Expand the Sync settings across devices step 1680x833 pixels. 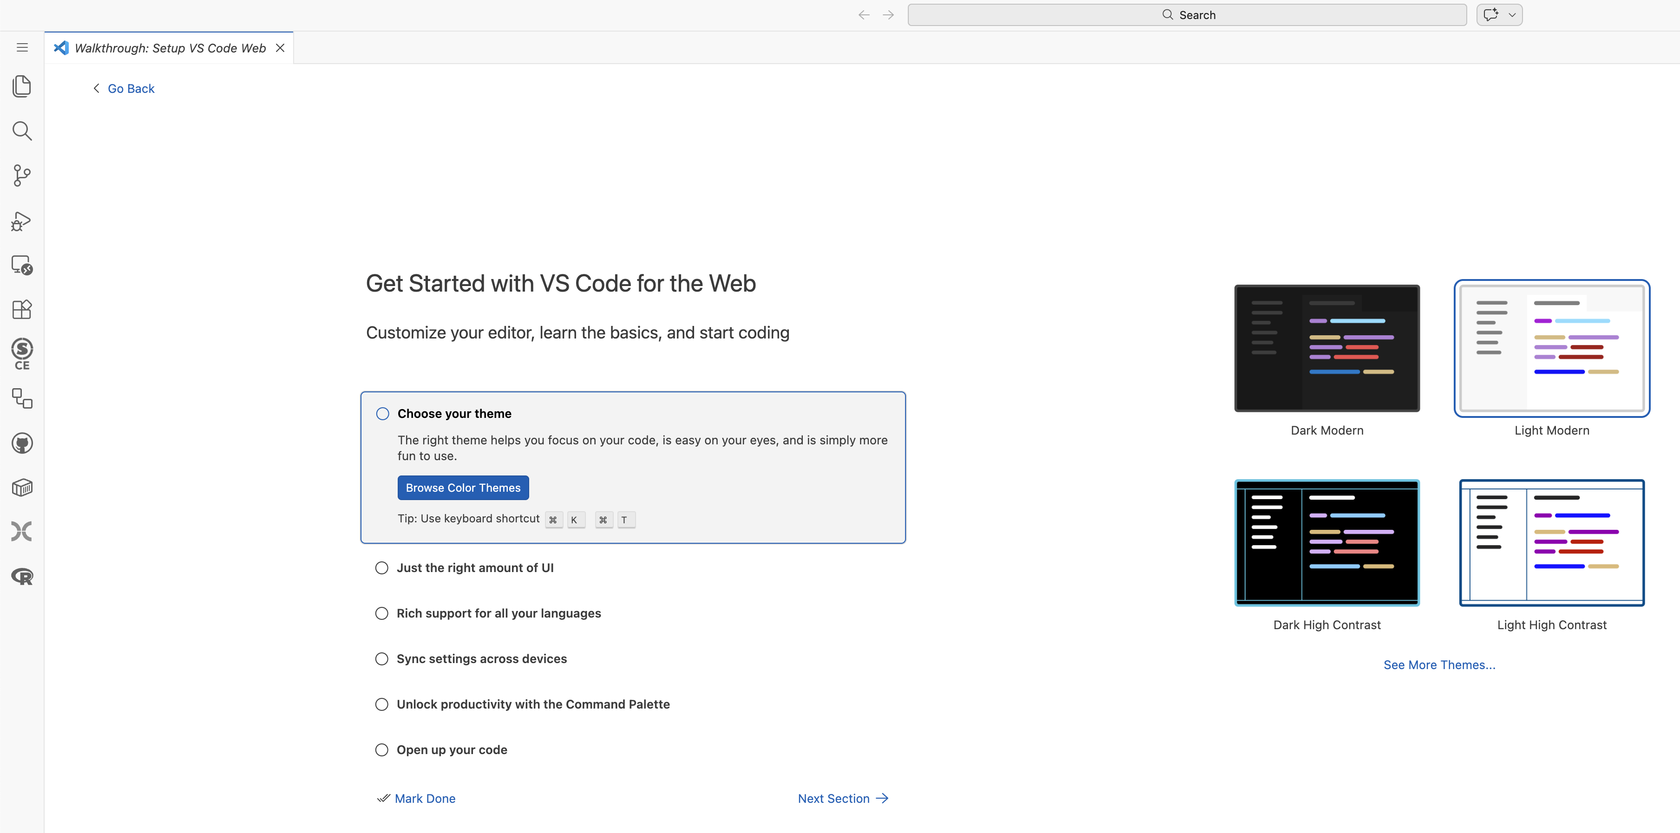(481, 659)
